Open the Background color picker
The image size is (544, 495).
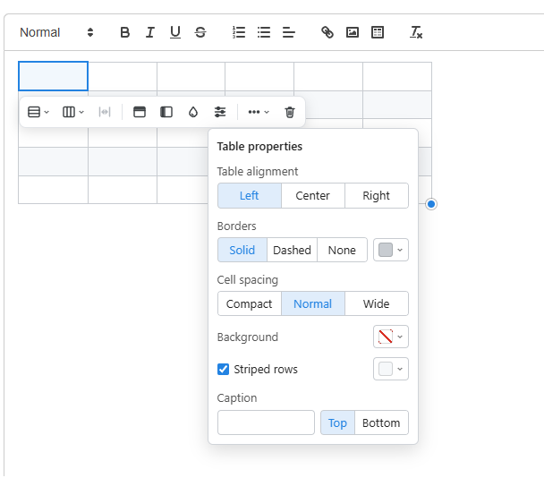tap(391, 337)
